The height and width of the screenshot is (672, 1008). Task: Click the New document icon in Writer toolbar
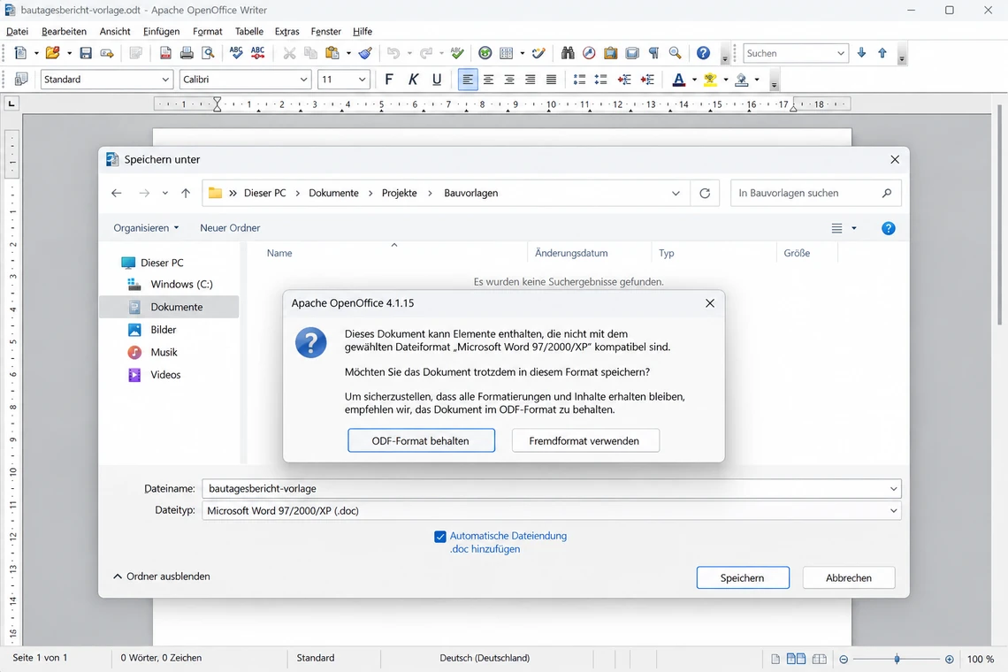[20, 53]
